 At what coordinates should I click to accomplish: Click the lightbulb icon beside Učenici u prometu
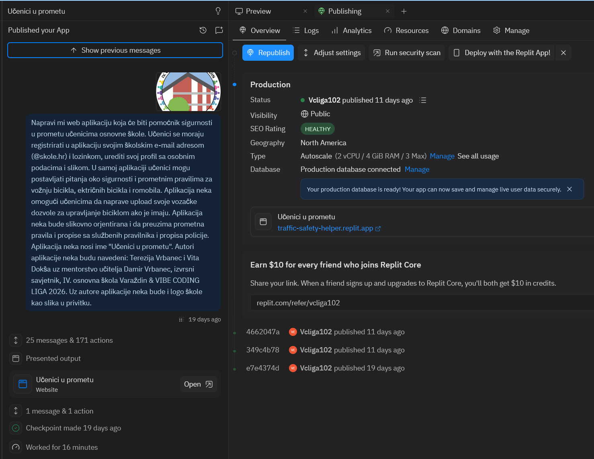pyautogui.click(x=218, y=11)
